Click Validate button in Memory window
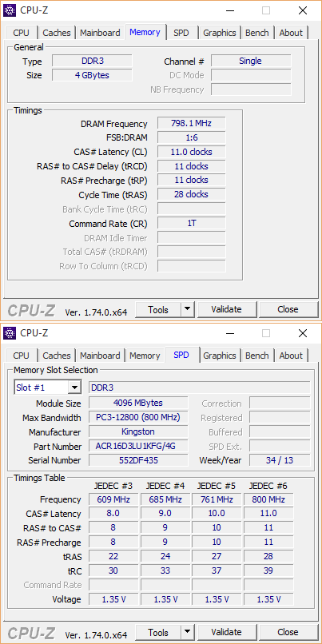 coord(227,309)
